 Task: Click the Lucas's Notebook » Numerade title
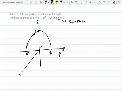(12, 3)
